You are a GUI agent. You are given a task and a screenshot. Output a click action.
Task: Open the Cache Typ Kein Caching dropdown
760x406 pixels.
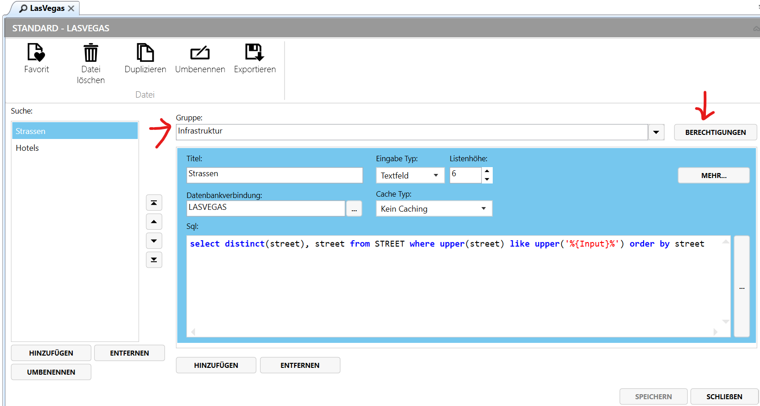(x=434, y=208)
